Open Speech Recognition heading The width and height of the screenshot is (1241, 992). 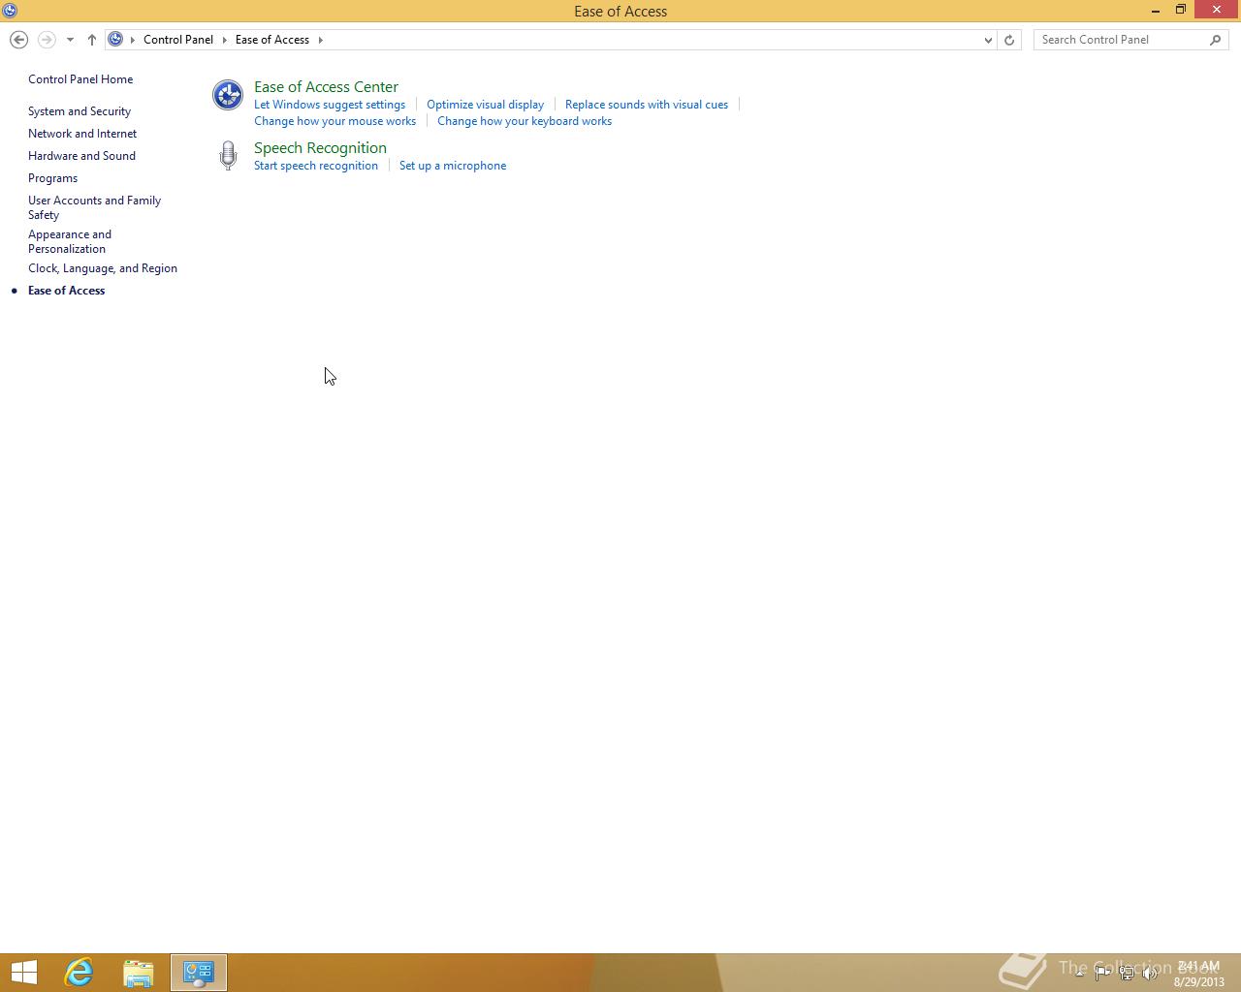tap(320, 148)
